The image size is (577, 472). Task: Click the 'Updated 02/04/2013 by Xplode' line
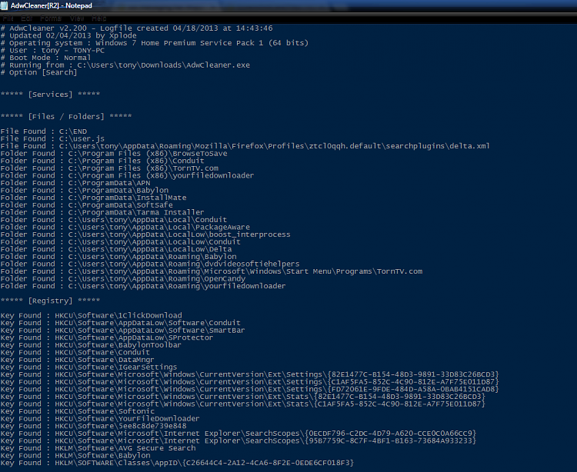pyautogui.click(x=68, y=35)
